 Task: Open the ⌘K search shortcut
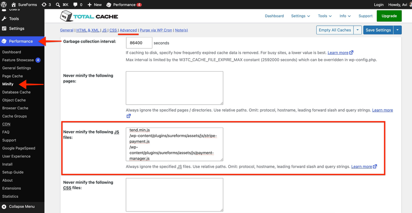(62, 4)
